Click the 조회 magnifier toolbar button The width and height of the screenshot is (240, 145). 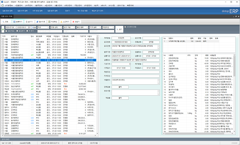click(6, 22)
